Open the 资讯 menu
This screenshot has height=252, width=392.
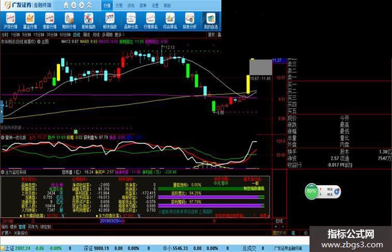(131, 5)
